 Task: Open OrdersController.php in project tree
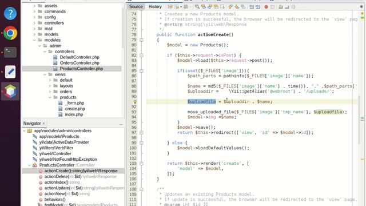tap(79, 63)
